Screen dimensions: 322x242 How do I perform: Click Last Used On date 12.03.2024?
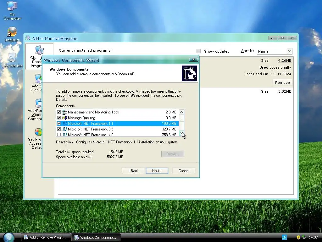click(x=281, y=74)
